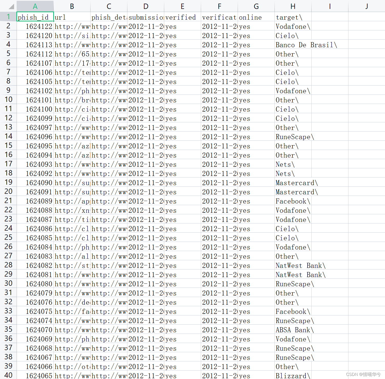Click 'Facebook\' cell in row 21
Screen dimensions: 385x379
click(293, 200)
